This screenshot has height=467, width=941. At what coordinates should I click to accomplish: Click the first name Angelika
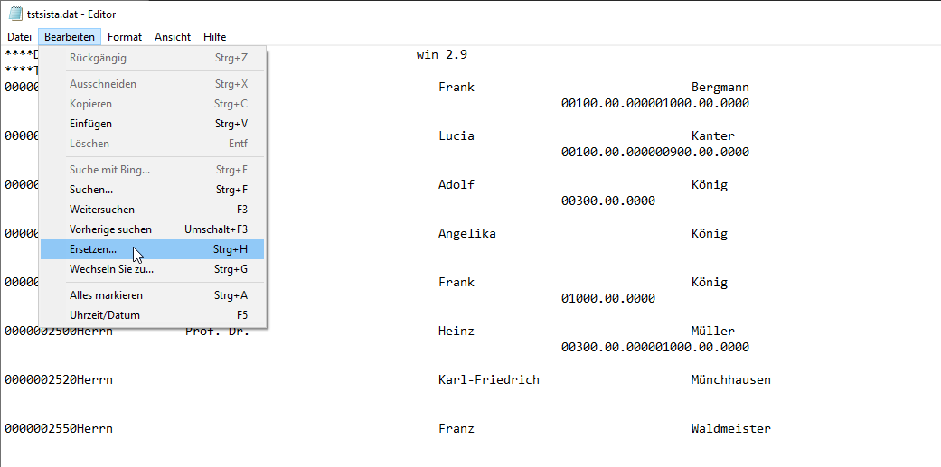pos(466,234)
